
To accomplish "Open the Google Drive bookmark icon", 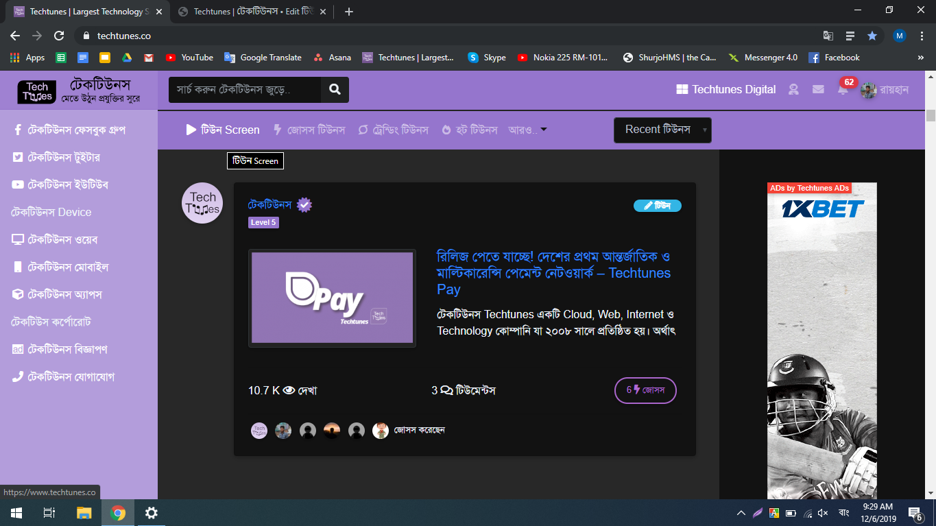I will (127, 58).
